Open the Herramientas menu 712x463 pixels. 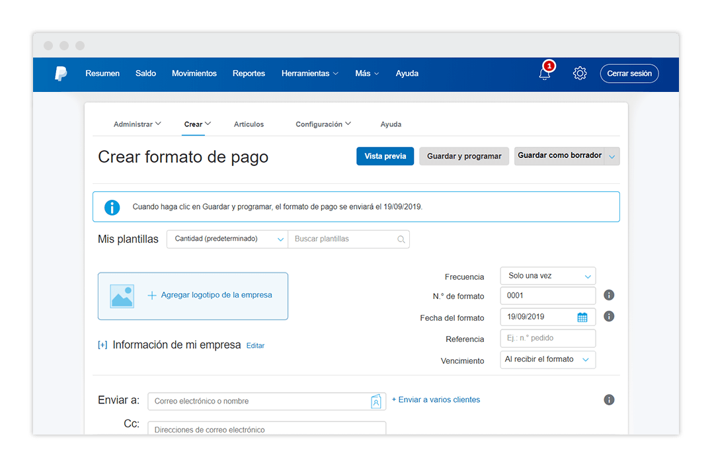[309, 73]
